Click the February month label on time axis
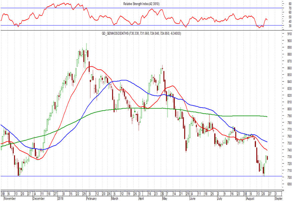 [91, 199]
